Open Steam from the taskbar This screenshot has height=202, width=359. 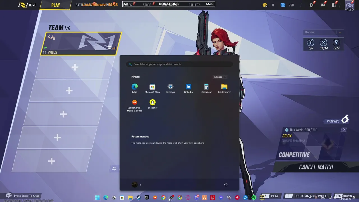click(x=139, y=198)
